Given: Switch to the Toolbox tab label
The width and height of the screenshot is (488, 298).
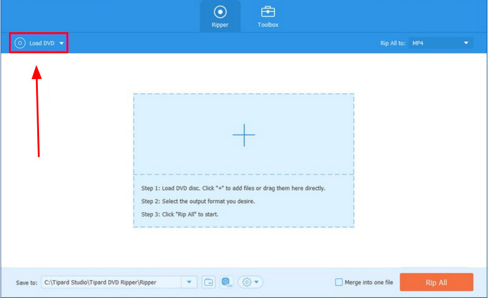Looking at the screenshot, I should click(x=267, y=25).
